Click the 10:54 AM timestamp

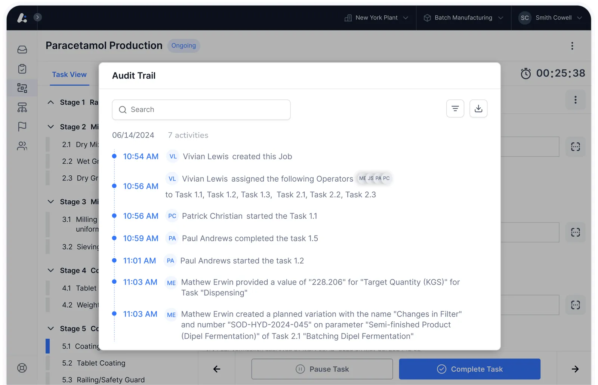(141, 156)
